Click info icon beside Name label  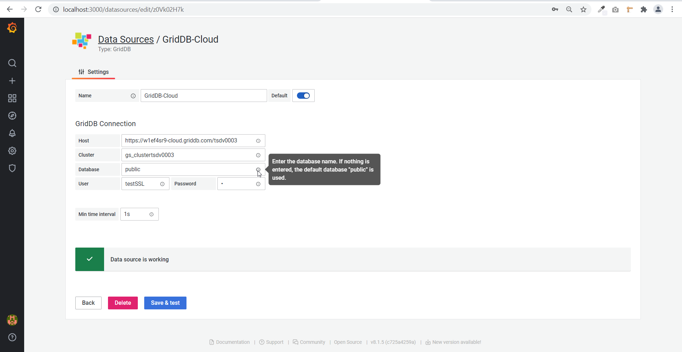click(x=133, y=96)
